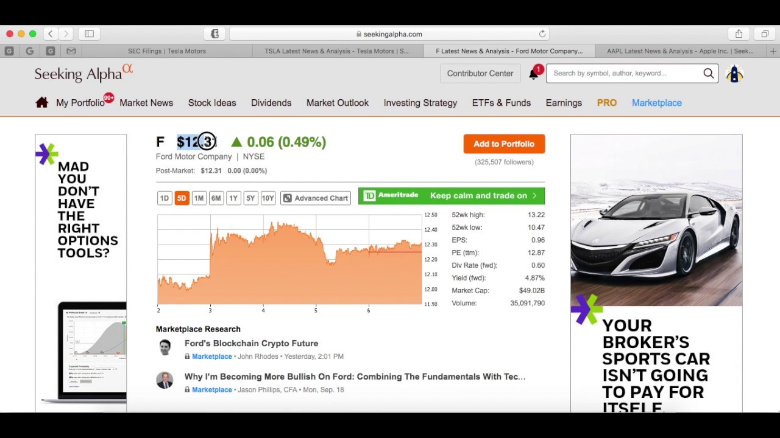Click Add to Portfolio button

[504, 144]
